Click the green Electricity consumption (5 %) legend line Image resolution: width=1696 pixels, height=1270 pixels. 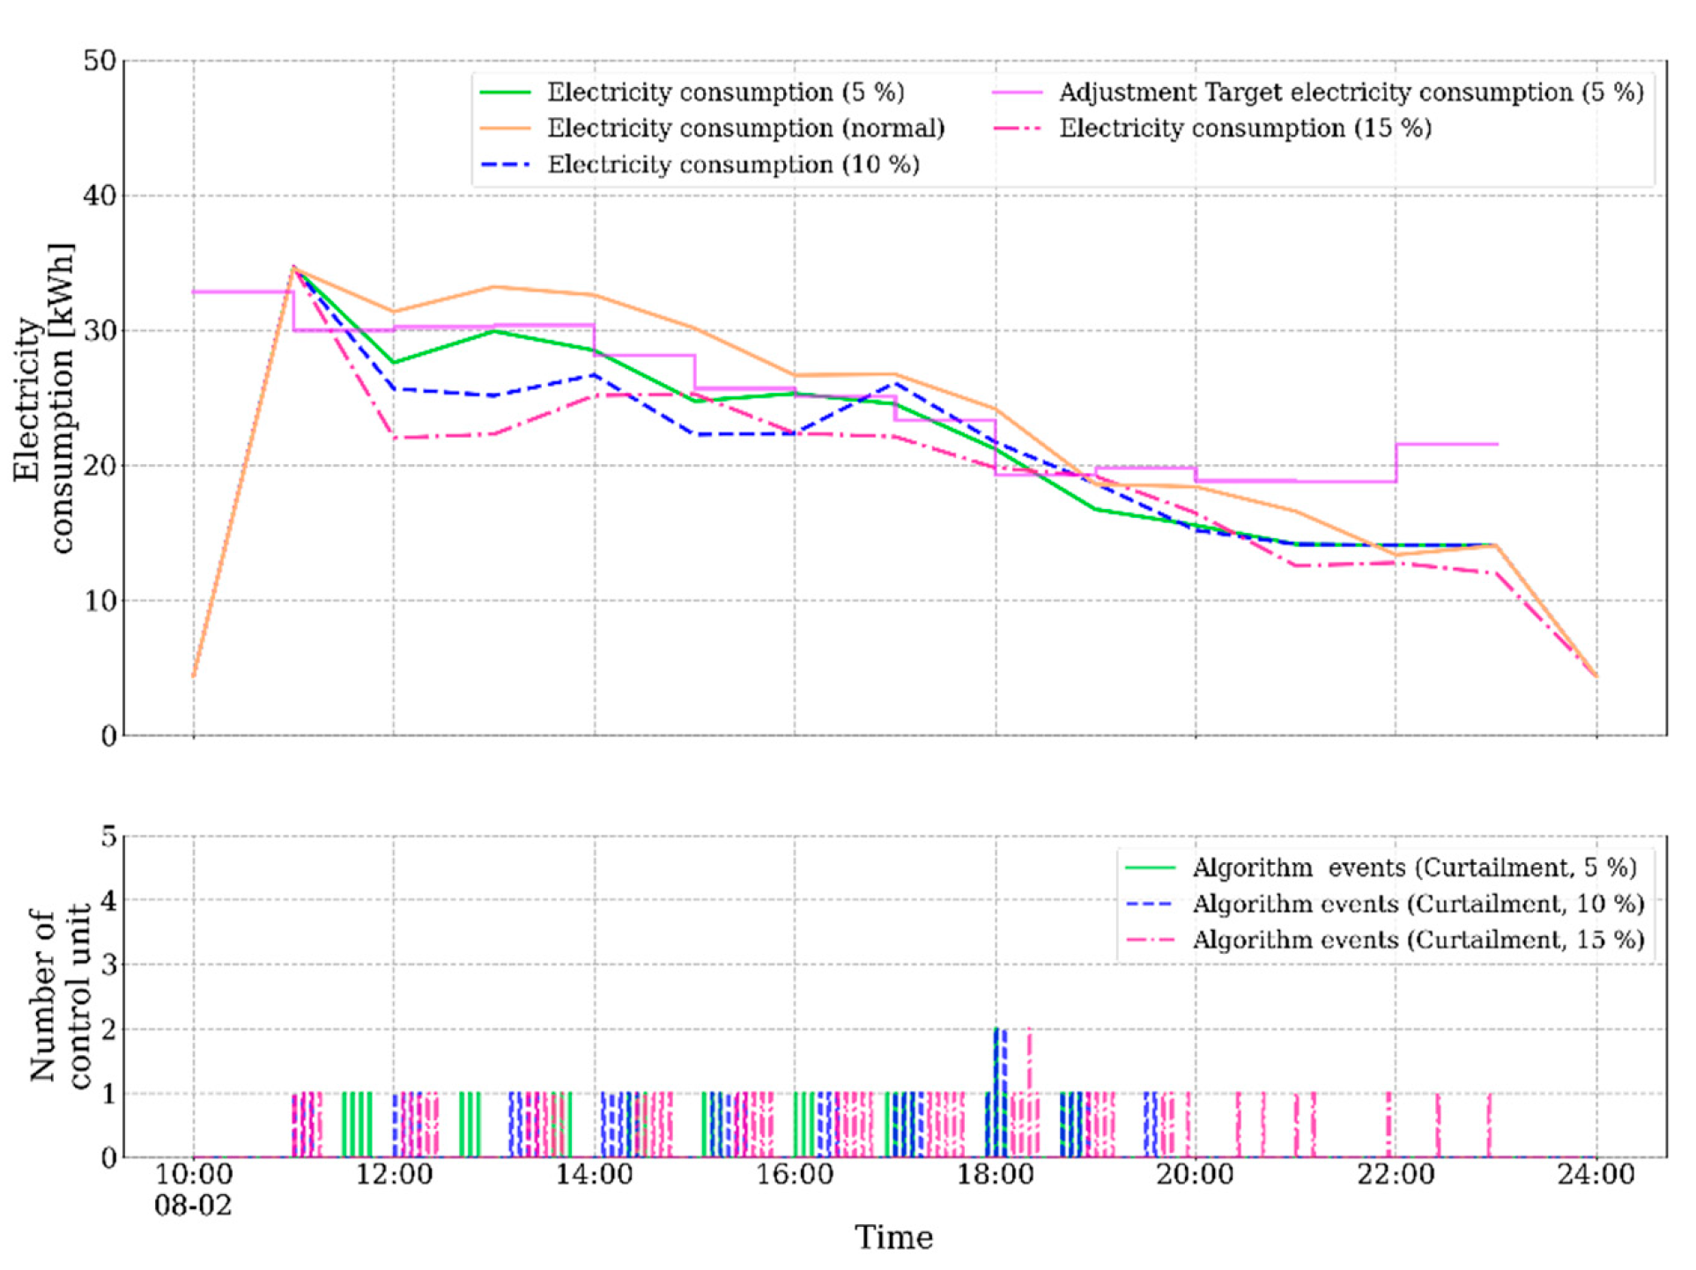[x=506, y=92]
